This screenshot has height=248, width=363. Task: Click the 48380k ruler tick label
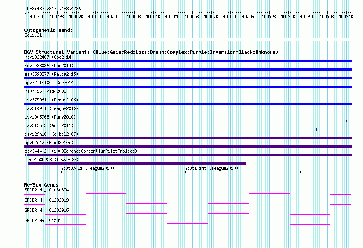(x=76, y=16)
